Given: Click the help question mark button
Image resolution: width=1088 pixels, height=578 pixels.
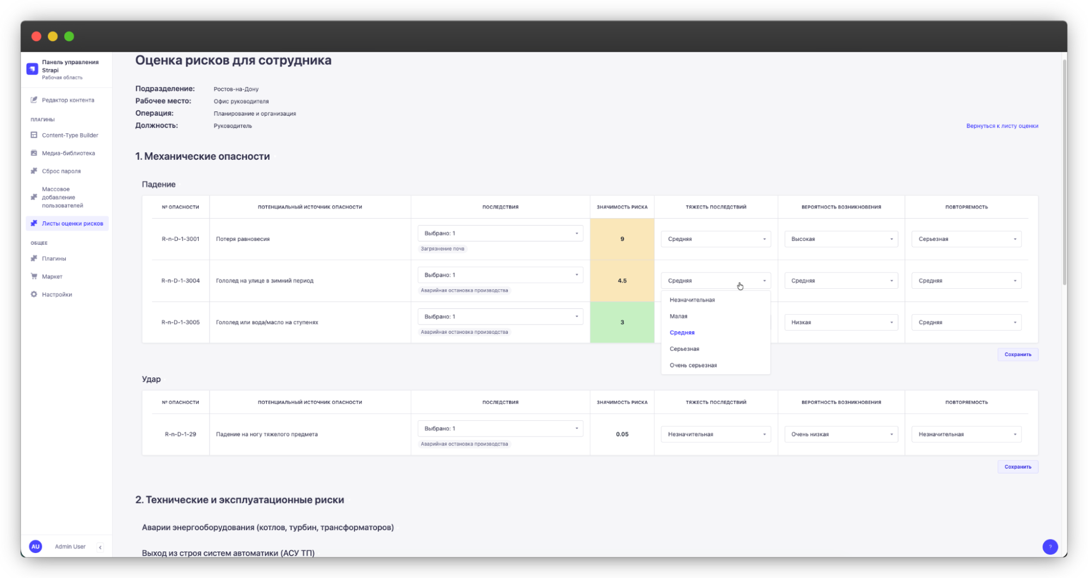Looking at the screenshot, I should pyautogui.click(x=1050, y=546).
